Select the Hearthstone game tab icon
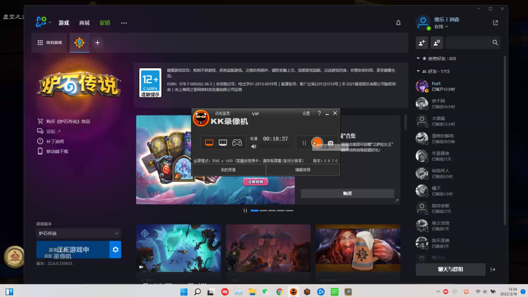This screenshot has width=528, height=297. [79, 43]
